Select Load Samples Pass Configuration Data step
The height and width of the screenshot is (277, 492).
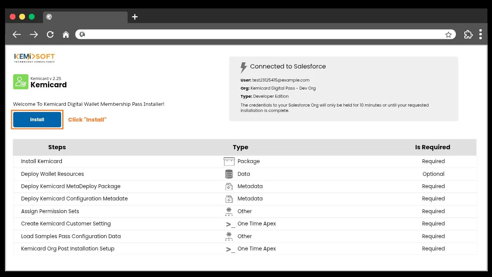(x=71, y=236)
